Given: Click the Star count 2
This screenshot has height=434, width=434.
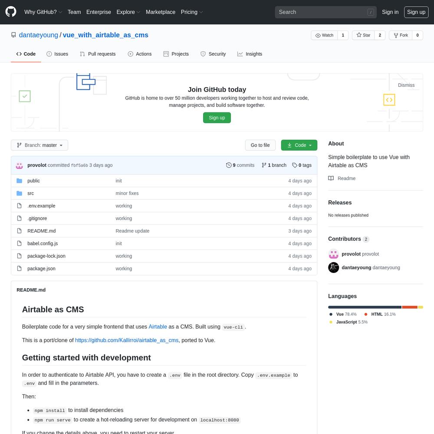Looking at the screenshot, I should (380, 35).
